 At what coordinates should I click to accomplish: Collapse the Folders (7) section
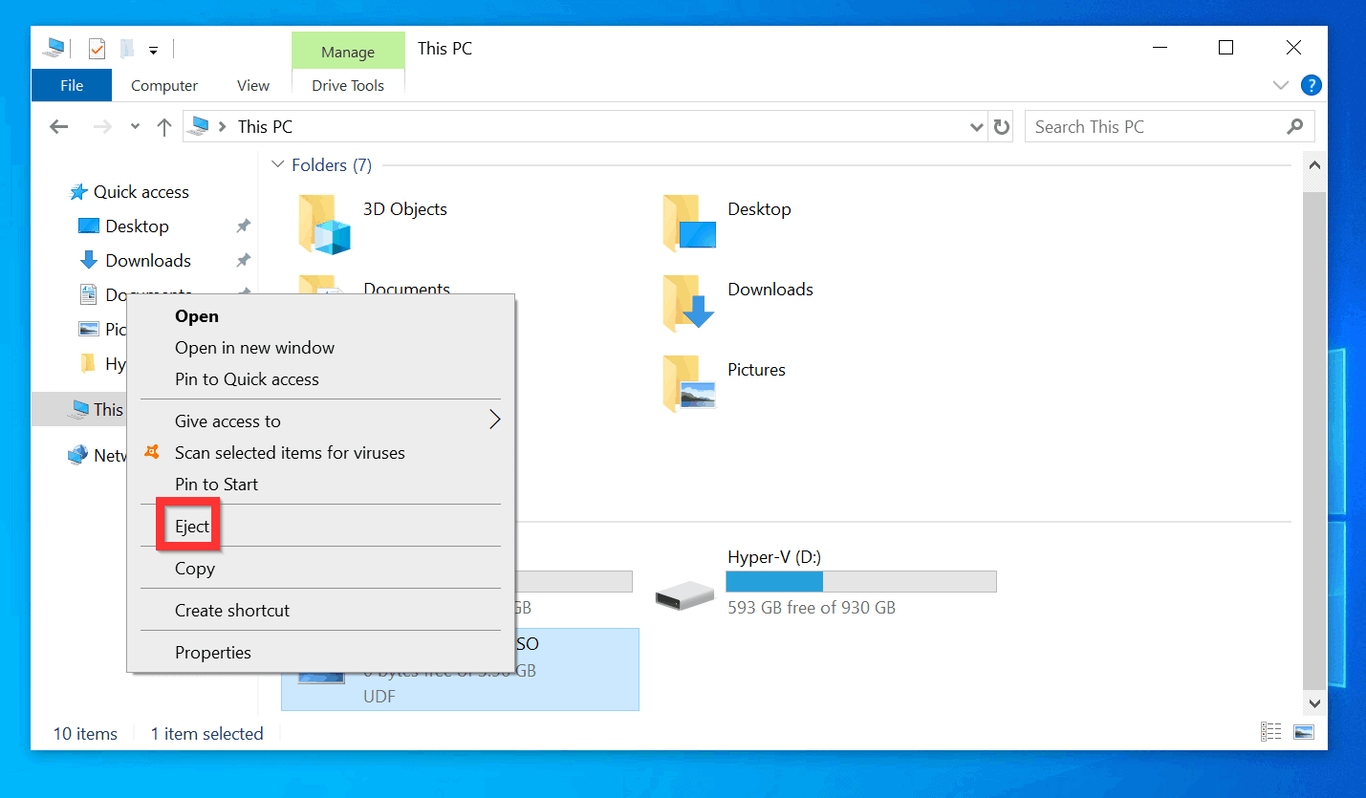(x=276, y=164)
